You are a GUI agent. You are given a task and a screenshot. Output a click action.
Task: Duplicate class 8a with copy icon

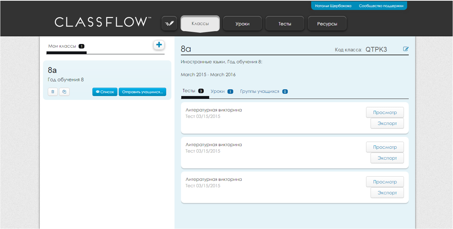64,92
